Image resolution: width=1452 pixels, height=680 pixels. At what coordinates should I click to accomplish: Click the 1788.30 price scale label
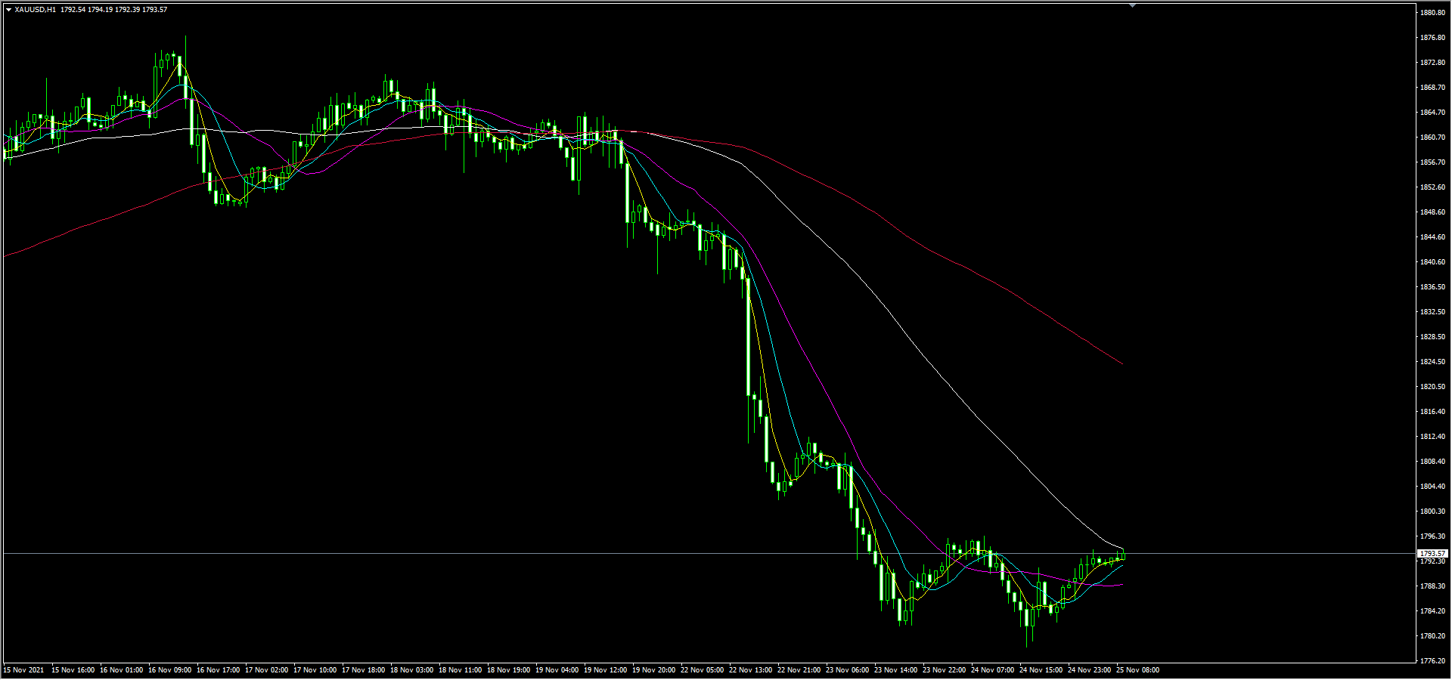click(1432, 586)
